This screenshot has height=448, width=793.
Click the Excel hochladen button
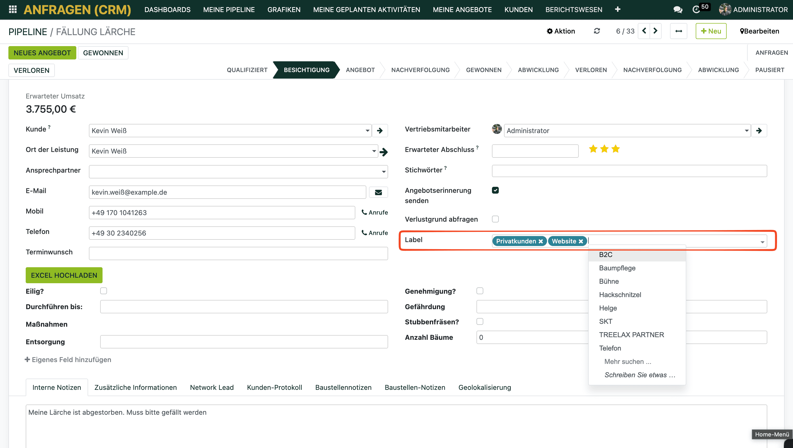tap(64, 275)
